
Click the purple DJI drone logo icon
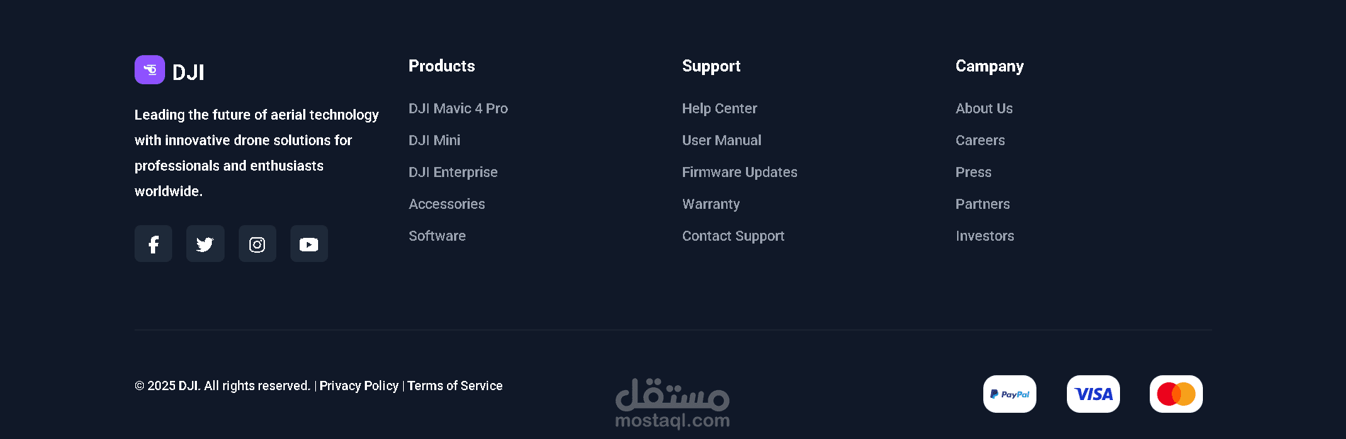149,69
